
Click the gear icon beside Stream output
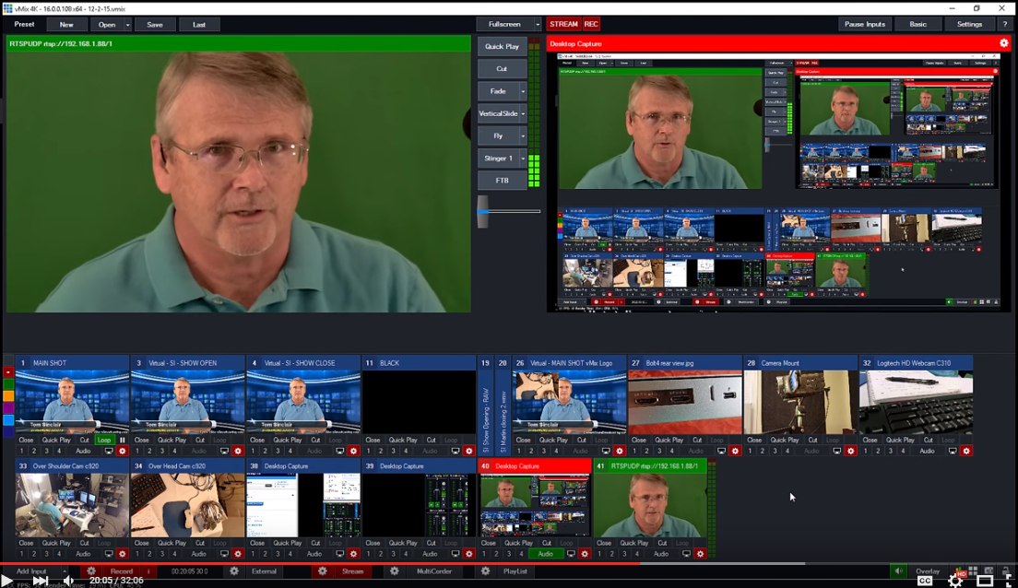[322, 571]
